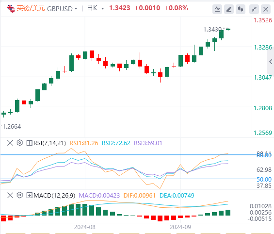The width and height of the screenshot is (274, 234).
Task: Click the DIF:0.00961 value
Action: 140,195
